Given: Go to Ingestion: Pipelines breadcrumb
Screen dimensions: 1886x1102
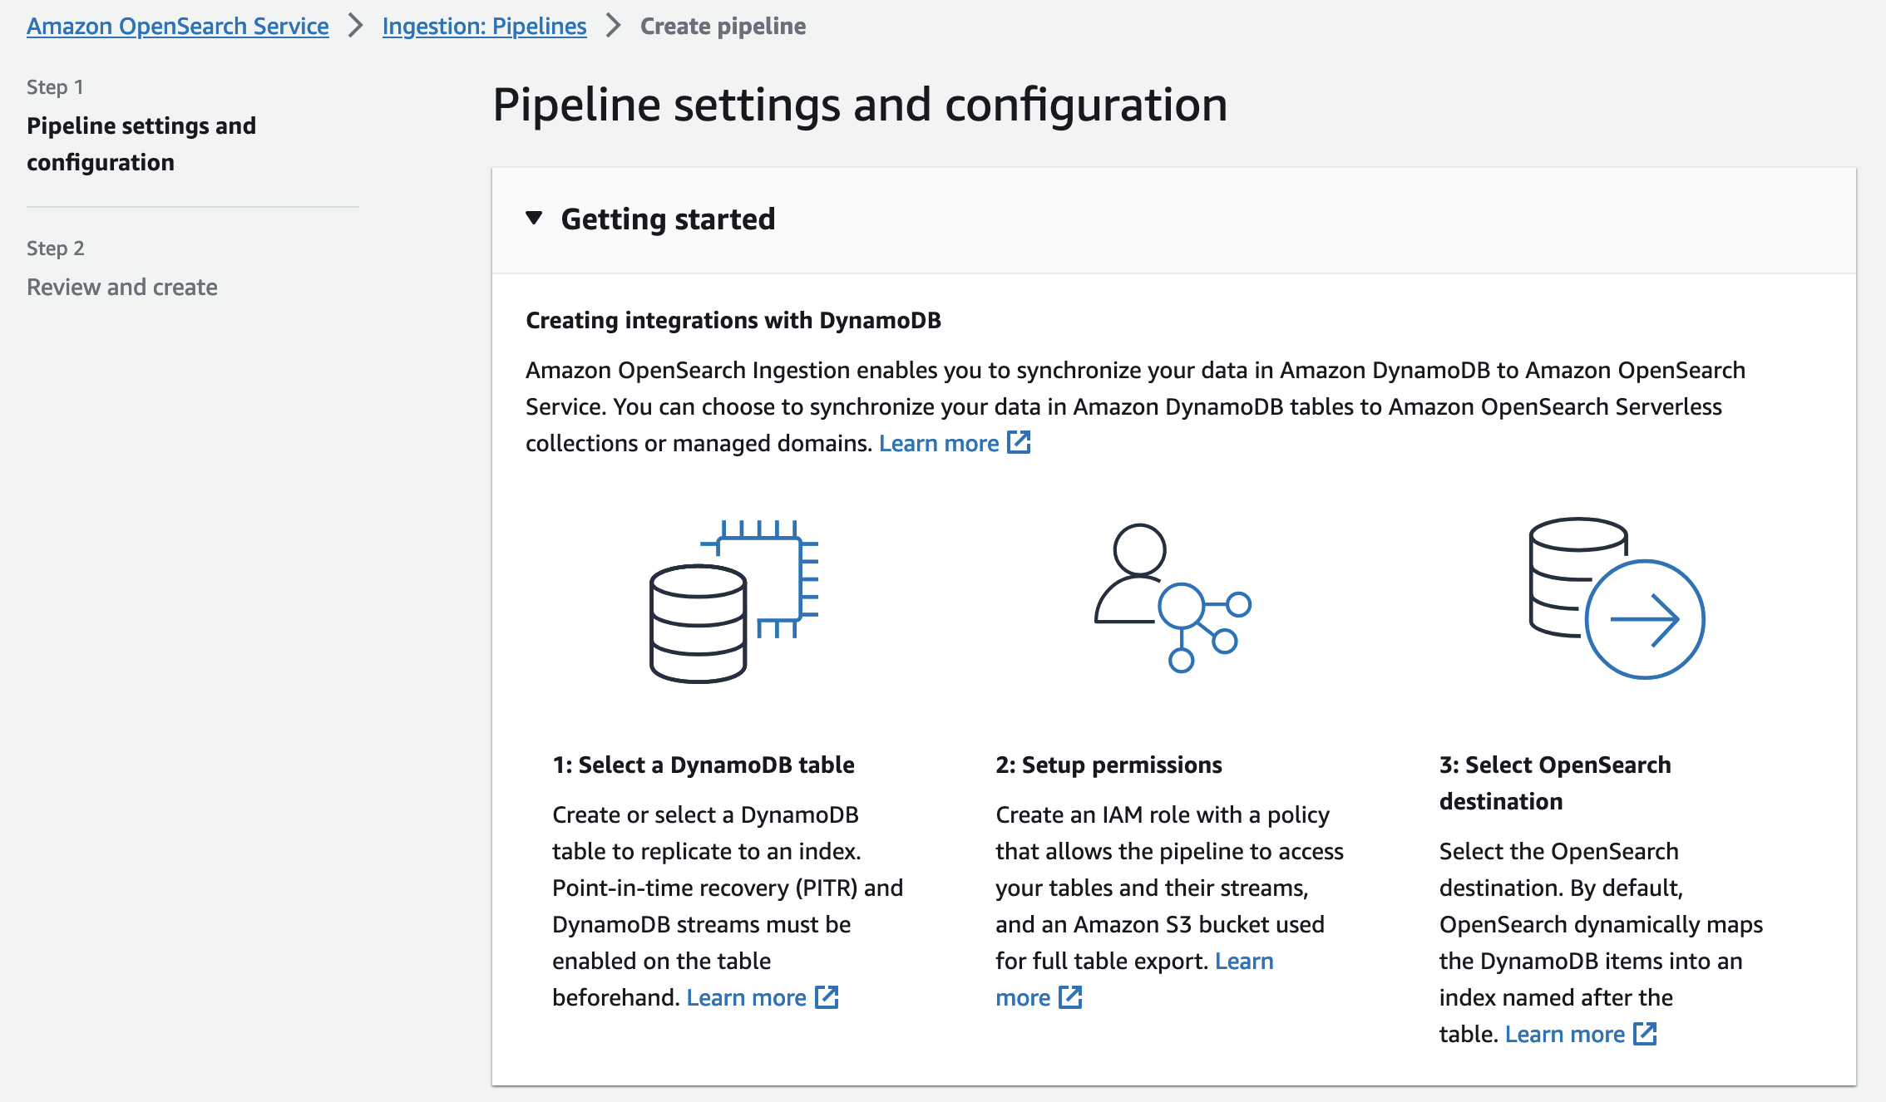Looking at the screenshot, I should [484, 26].
